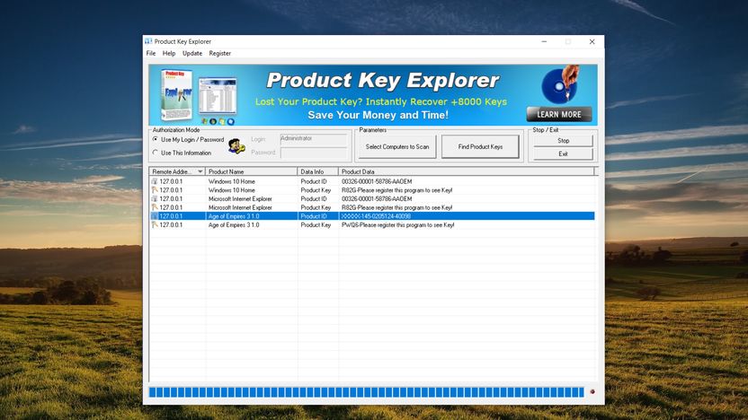The height and width of the screenshot is (420, 748).
Task: Click key icon on Age of Empires Product Key row
Action: click(155, 224)
